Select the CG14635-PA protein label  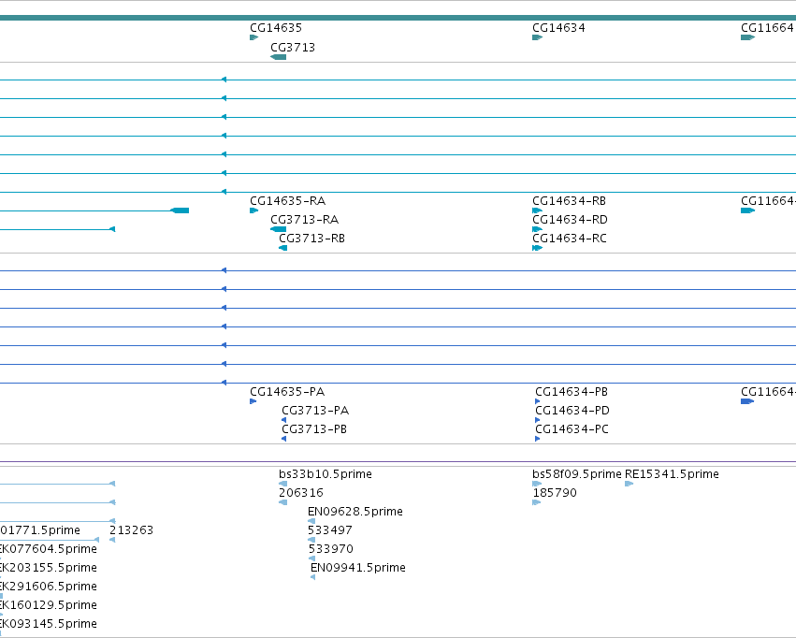(287, 392)
